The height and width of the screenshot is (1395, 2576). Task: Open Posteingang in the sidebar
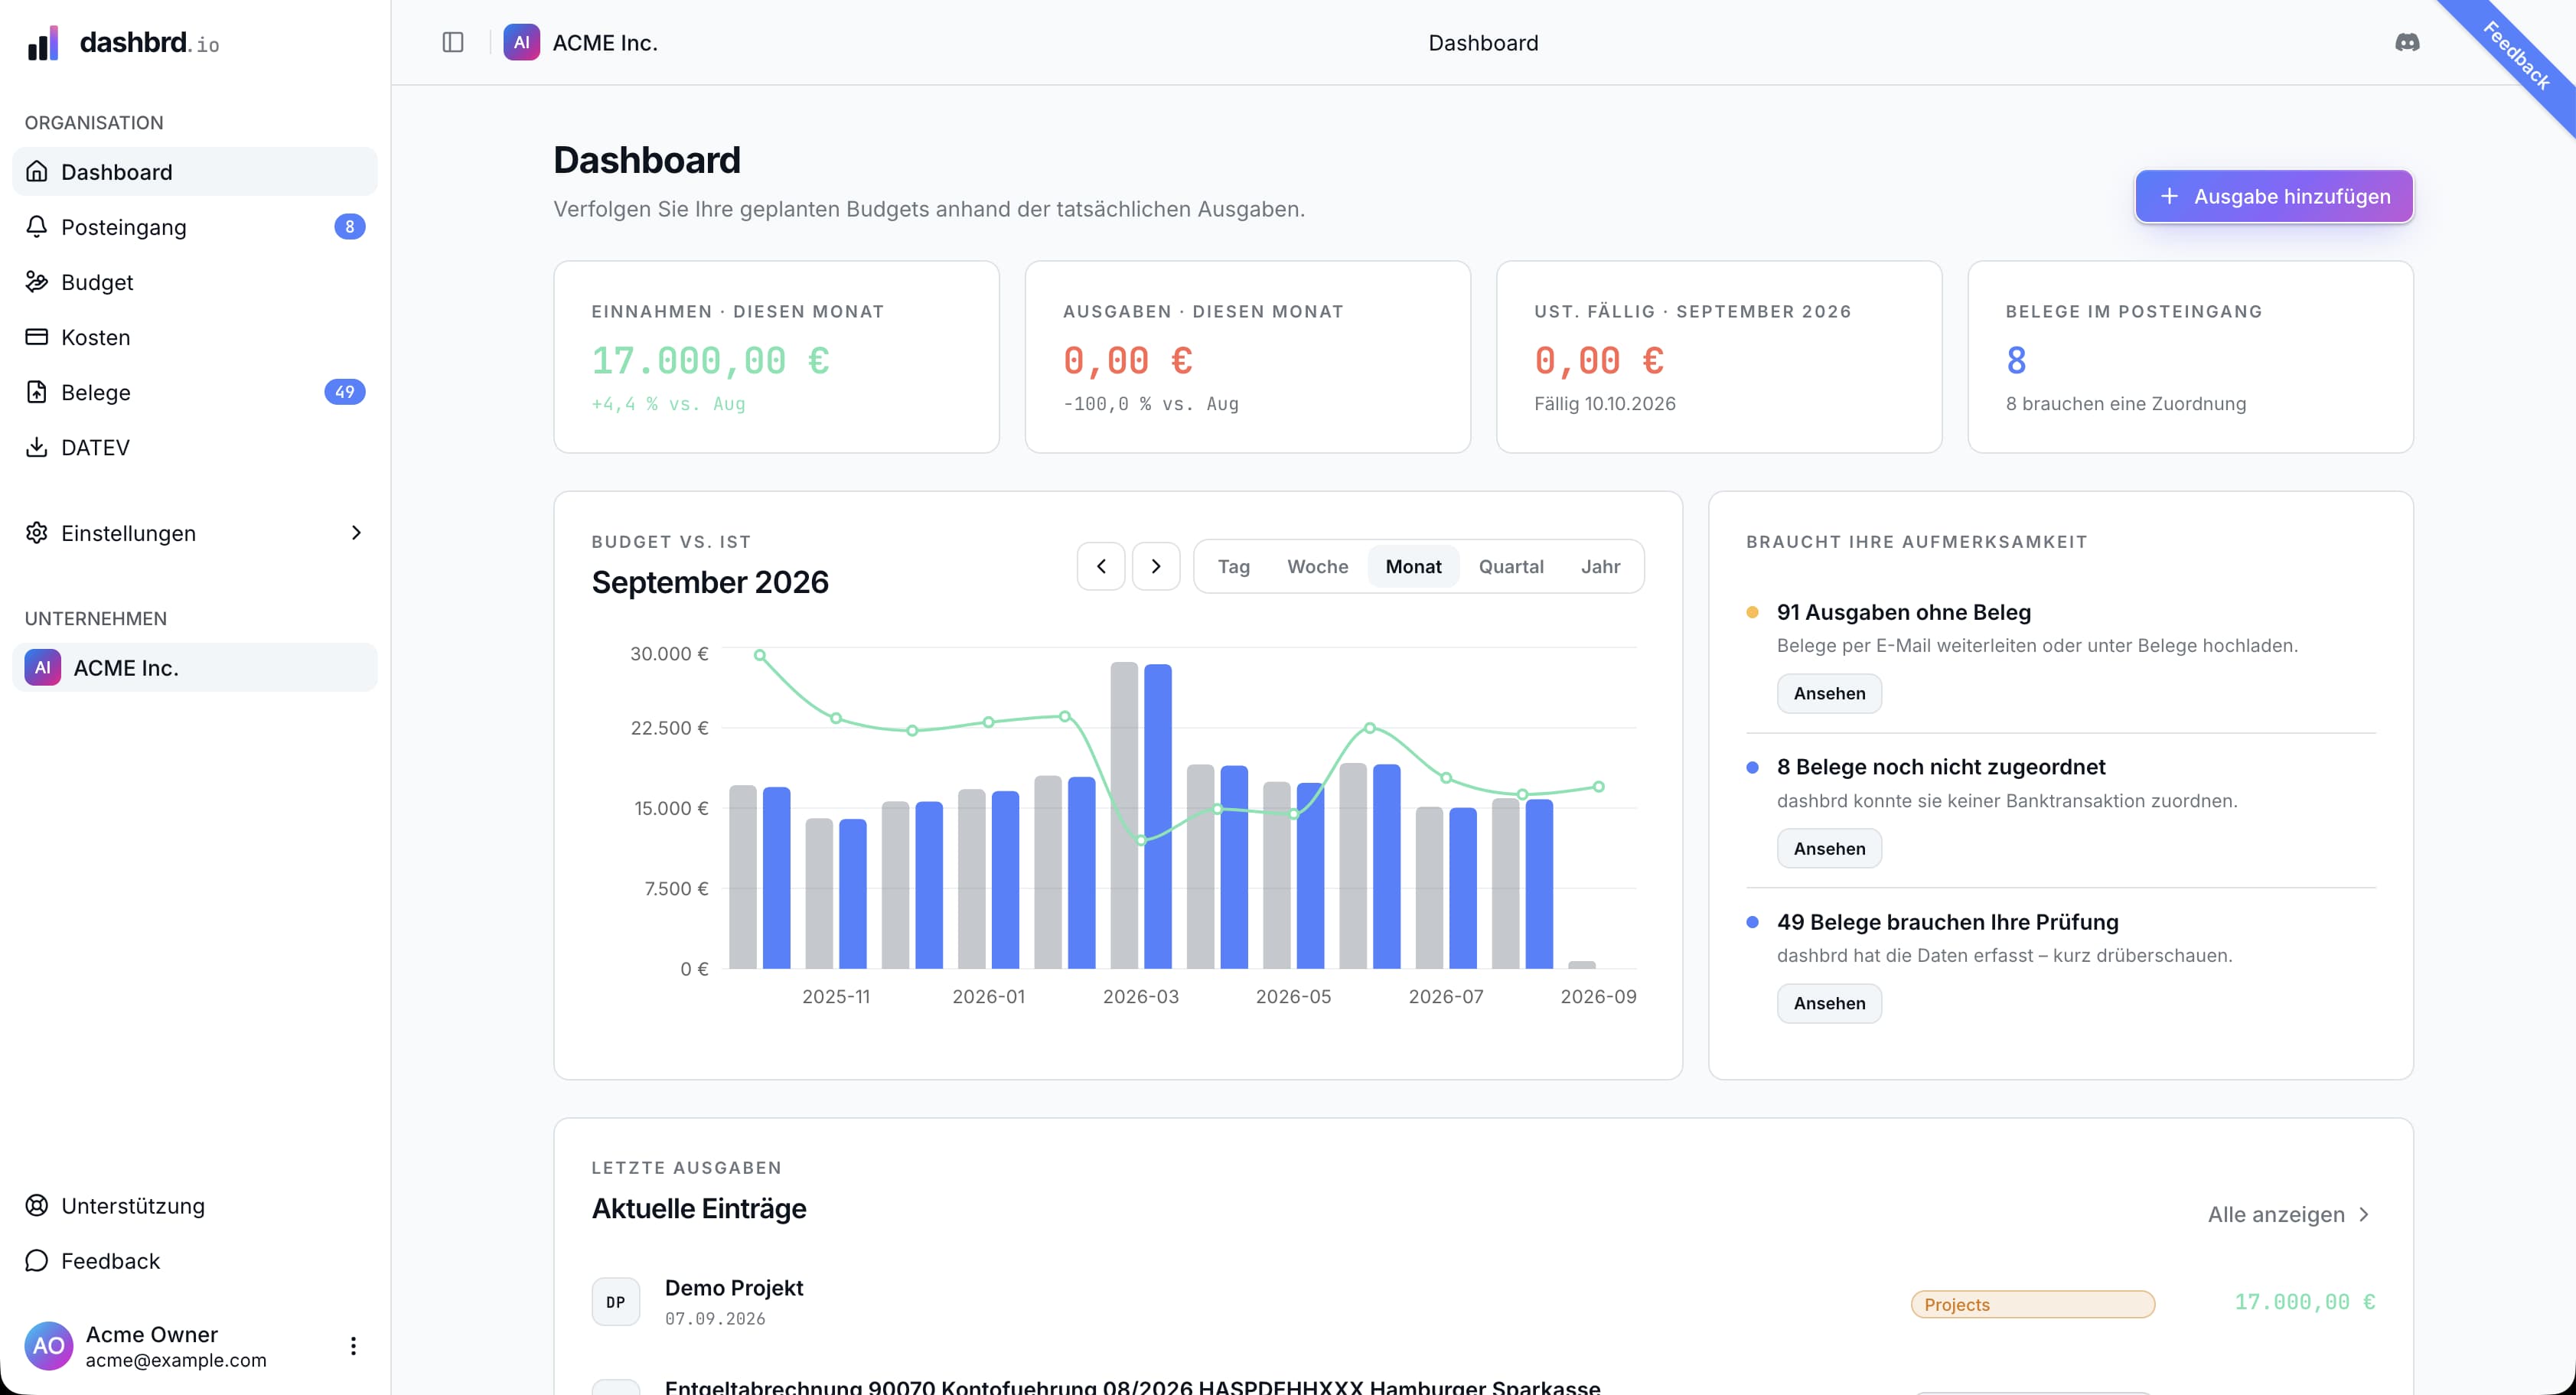click(x=195, y=227)
